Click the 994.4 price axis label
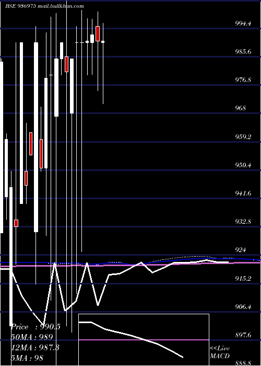This screenshot has height=366, width=261. pyautogui.click(x=243, y=24)
